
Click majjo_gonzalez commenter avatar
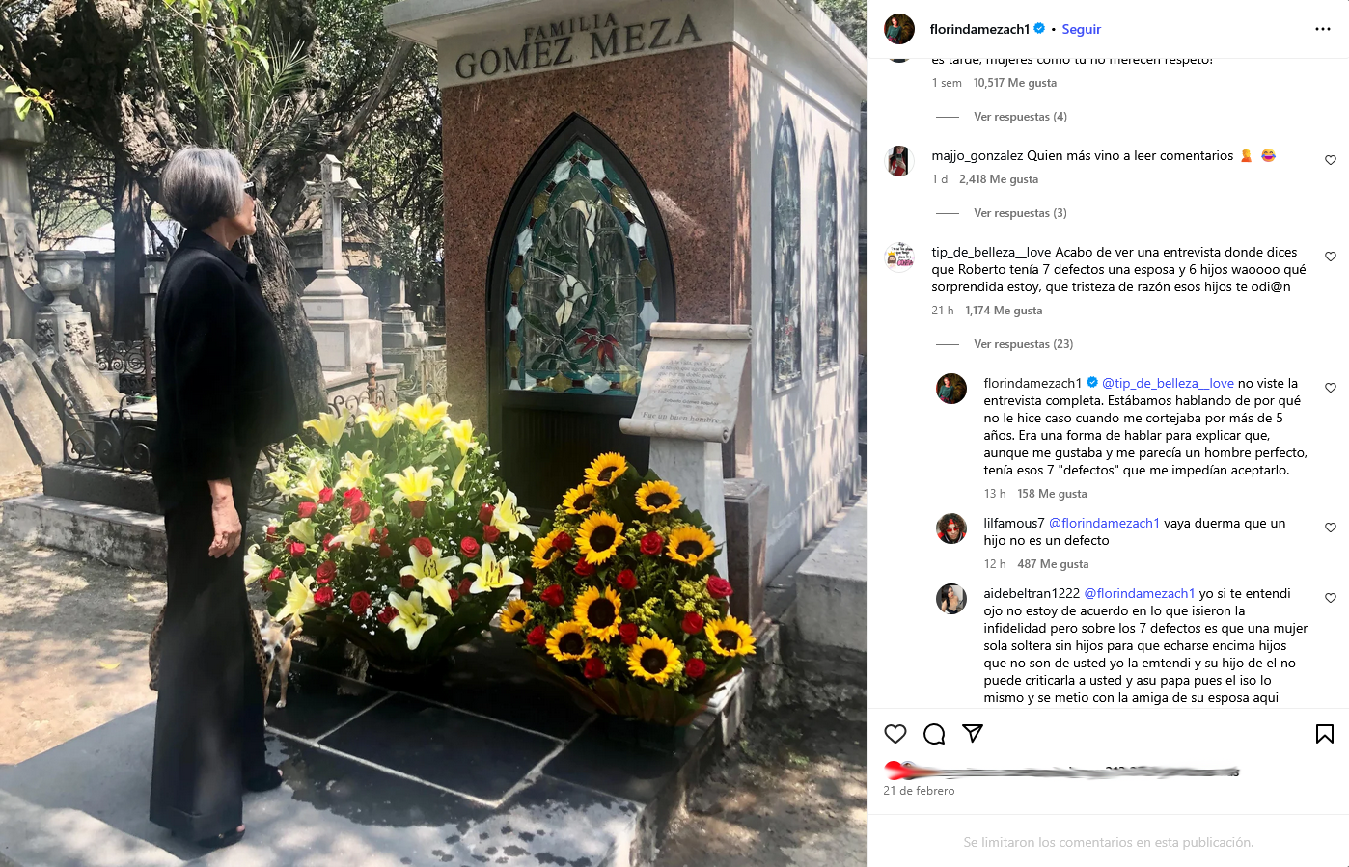click(899, 161)
